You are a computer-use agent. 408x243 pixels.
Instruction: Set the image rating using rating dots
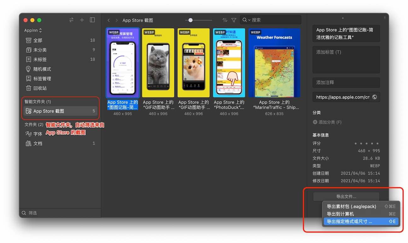coord(366,143)
